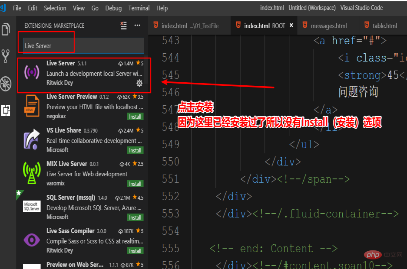The height and width of the screenshot is (269, 407).
Task: Select MIX Live Server extension title
Action: [x=67, y=164]
